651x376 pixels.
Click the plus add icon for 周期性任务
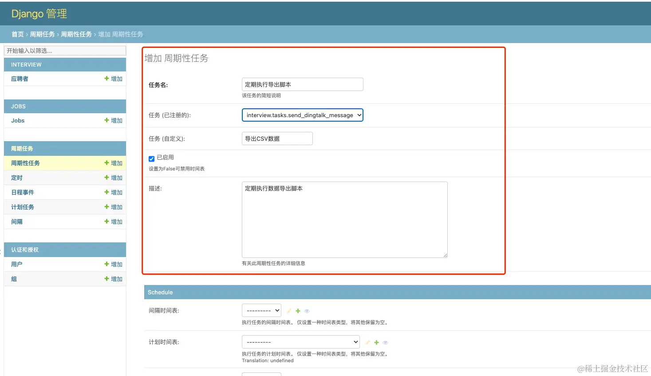point(107,163)
